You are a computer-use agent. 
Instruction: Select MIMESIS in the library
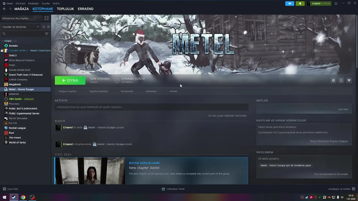click(x=14, y=94)
